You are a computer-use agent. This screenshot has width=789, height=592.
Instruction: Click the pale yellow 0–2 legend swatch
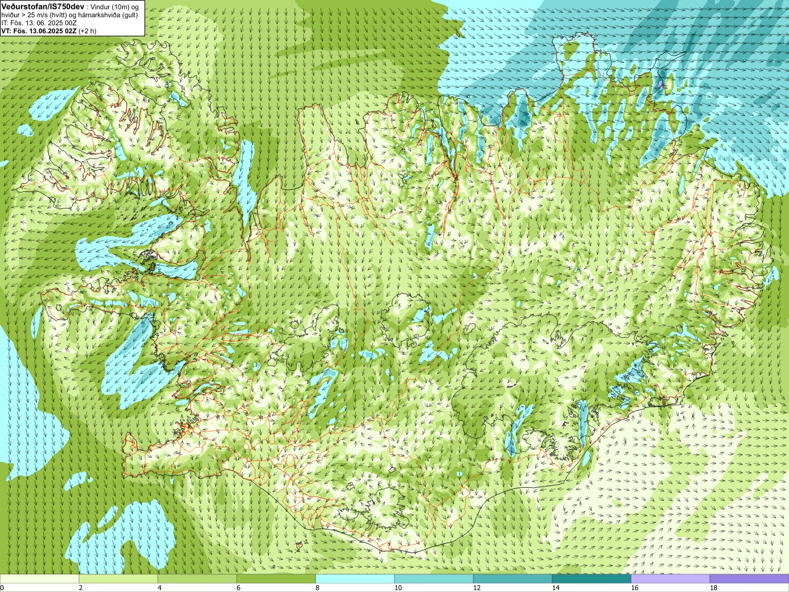[39, 579]
